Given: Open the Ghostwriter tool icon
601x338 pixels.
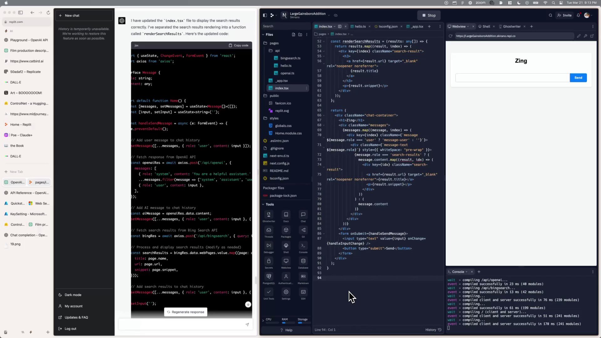Looking at the screenshot, I should tap(269, 215).
